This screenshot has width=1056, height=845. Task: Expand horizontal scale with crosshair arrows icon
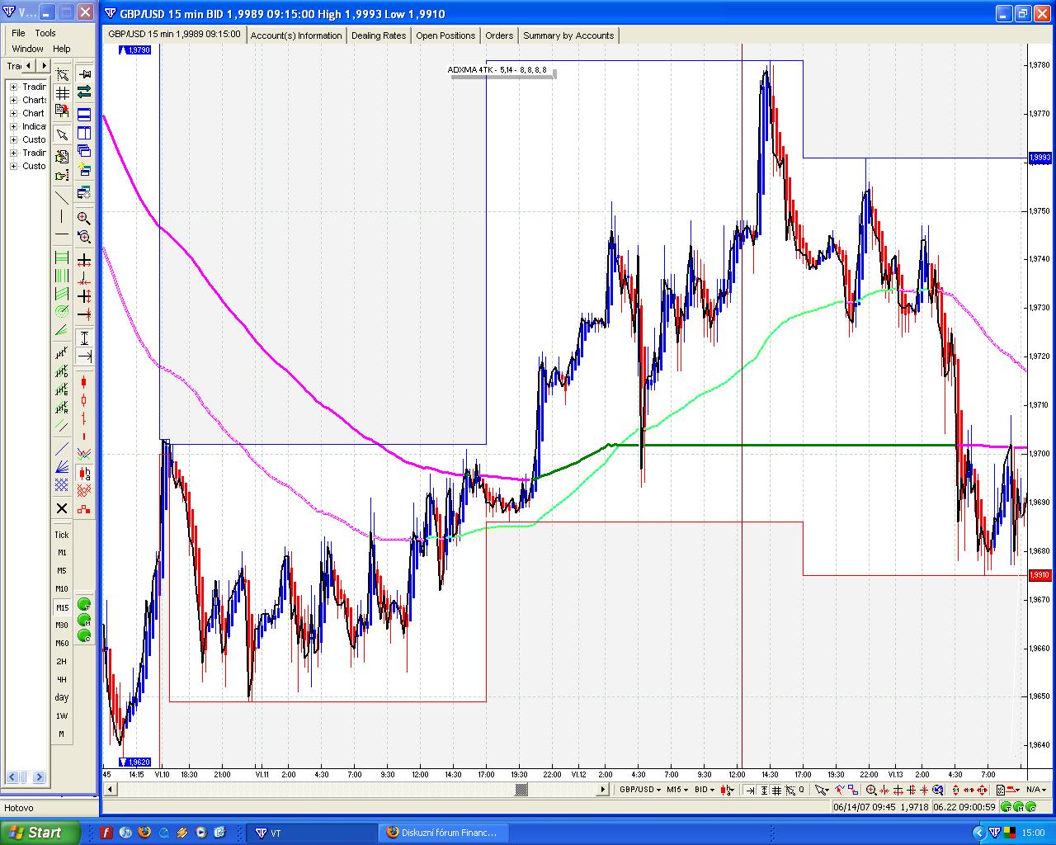tap(84, 260)
